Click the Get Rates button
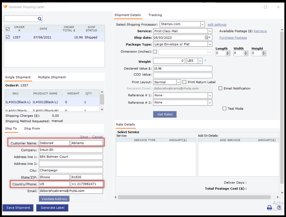The width and height of the screenshot is (286, 217). coord(165,114)
